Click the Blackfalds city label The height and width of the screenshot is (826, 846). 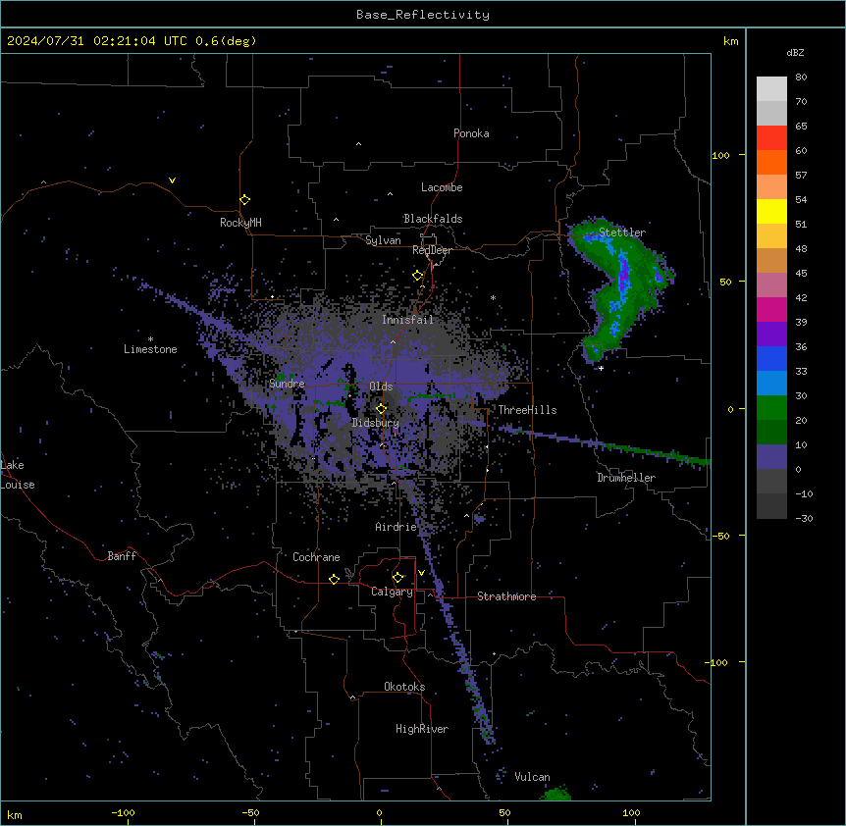point(433,219)
